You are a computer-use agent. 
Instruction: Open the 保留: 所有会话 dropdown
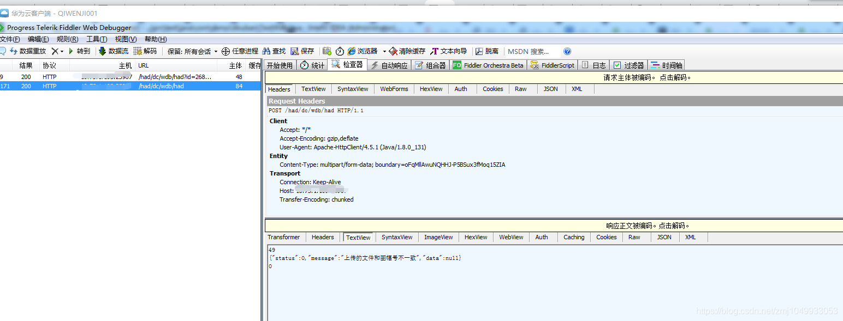[x=197, y=51]
